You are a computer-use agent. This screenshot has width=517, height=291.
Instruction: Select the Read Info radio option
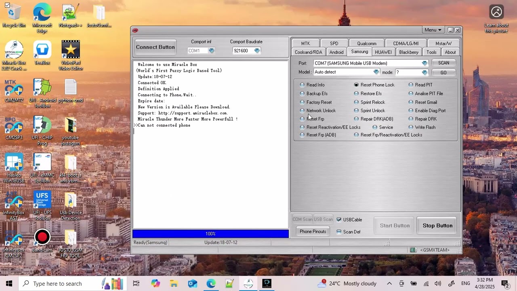tap(312, 85)
